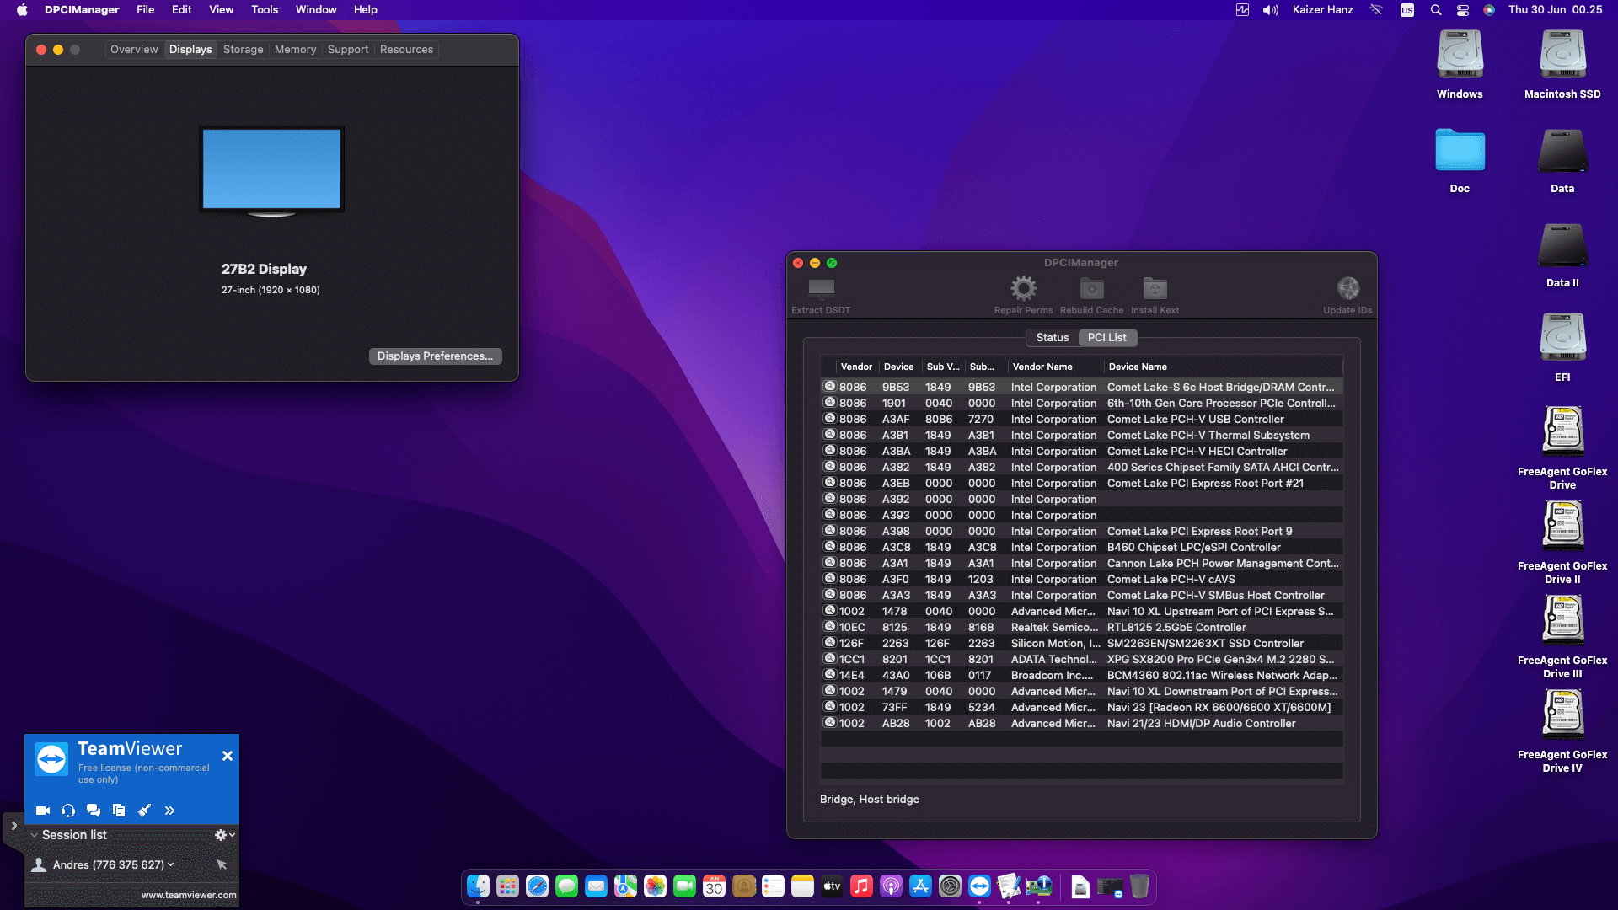Select Comet Lake PCH-V USB Controller row

click(x=1082, y=420)
